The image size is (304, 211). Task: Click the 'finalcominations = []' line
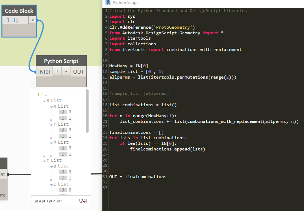click(x=136, y=132)
